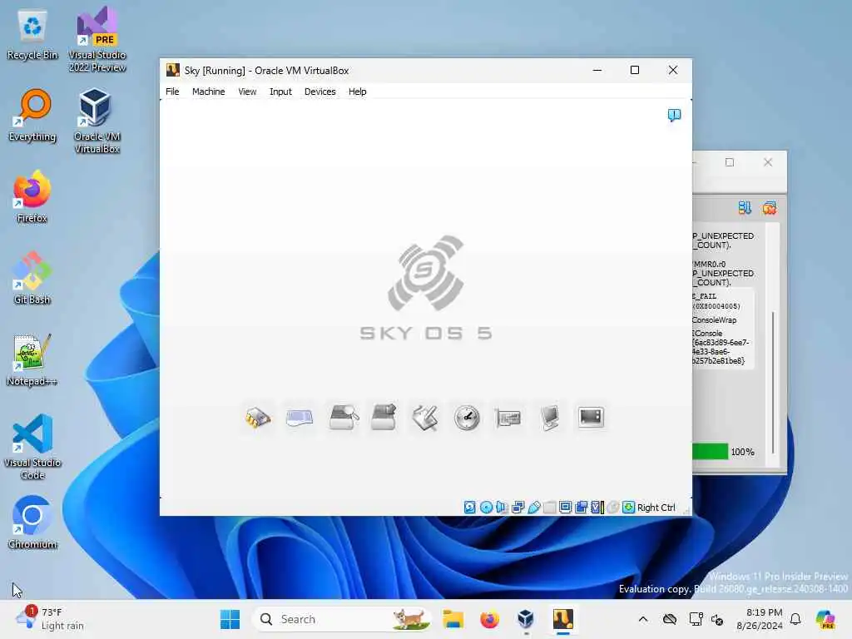The image size is (852, 639).
Task: Click the display indicator in status bar
Action: point(565,507)
